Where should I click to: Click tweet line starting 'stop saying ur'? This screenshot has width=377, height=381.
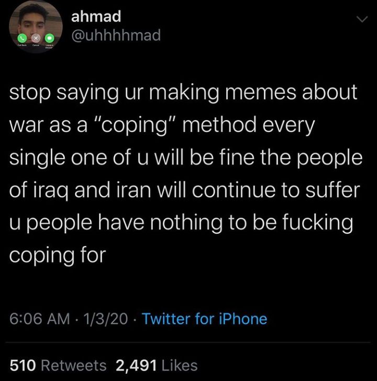[x=183, y=93]
